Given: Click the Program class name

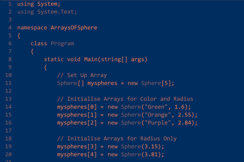Looking at the screenshot, I should click(x=62, y=44).
